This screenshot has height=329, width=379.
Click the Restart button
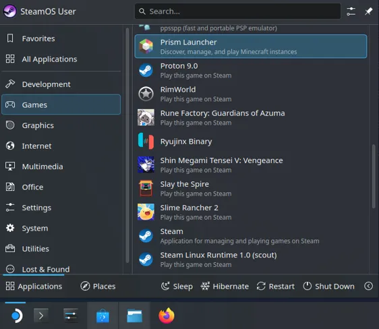(276, 287)
